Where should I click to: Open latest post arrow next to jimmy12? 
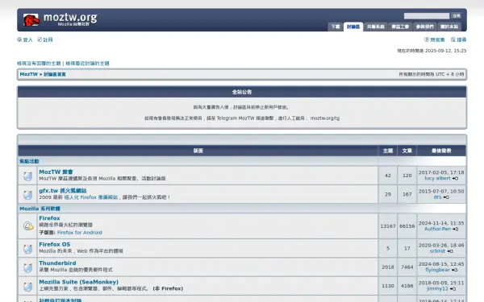click(x=453, y=289)
